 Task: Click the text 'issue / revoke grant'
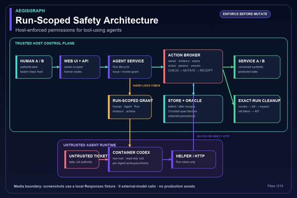pyautogui.click(x=125, y=72)
